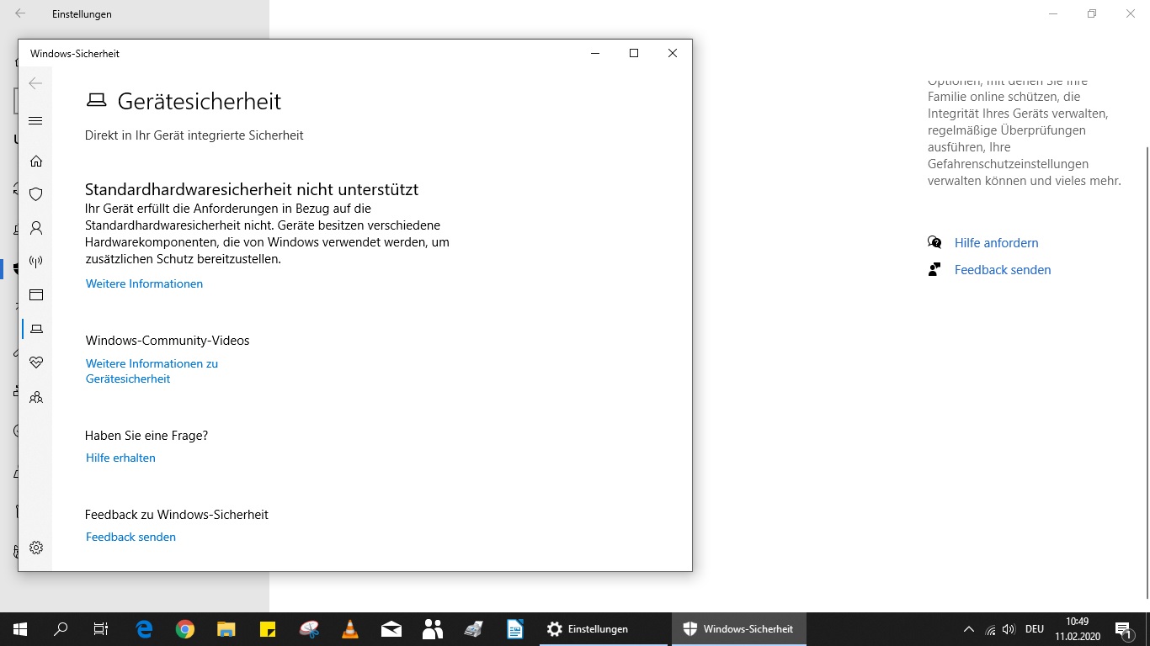Click 'Hilfe anfordern' in Einstellungen window
Image resolution: width=1150 pixels, height=646 pixels.
coord(996,242)
